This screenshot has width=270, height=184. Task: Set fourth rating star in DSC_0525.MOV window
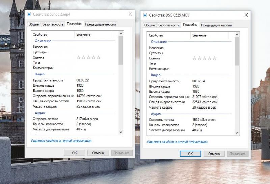coord(209,58)
